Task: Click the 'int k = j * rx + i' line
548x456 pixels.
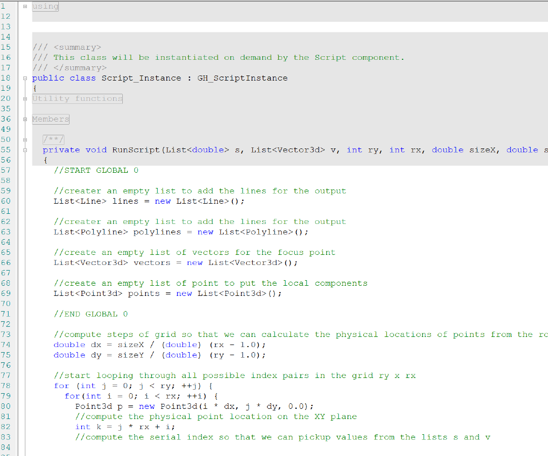Action: [x=125, y=427]
